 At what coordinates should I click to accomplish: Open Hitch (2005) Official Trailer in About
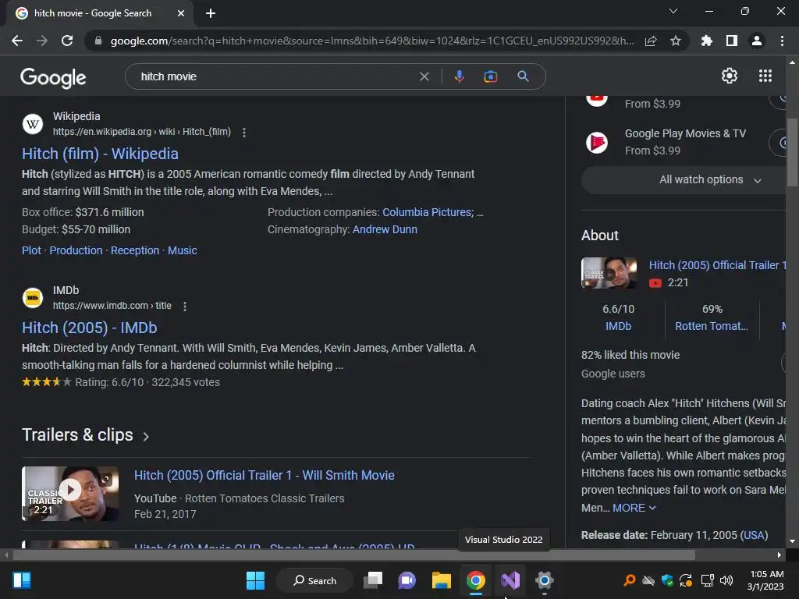click(x=718, y=265)
